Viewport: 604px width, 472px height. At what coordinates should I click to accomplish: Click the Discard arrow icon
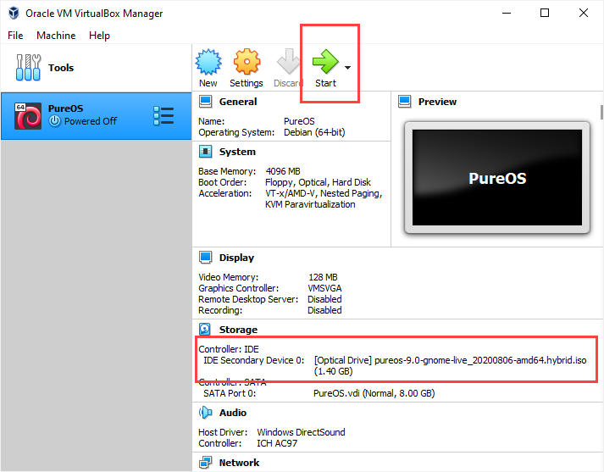pyautogui.click(x=288, y=61)
